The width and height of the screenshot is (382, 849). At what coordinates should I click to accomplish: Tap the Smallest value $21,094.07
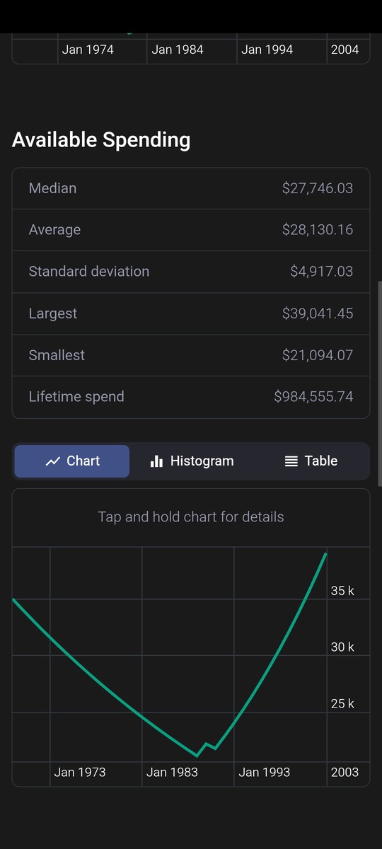(318, 355)
